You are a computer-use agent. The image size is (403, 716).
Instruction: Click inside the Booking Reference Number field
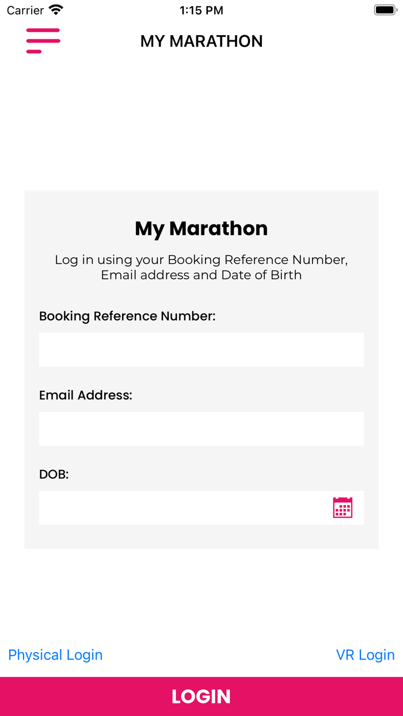pos(201,349)
